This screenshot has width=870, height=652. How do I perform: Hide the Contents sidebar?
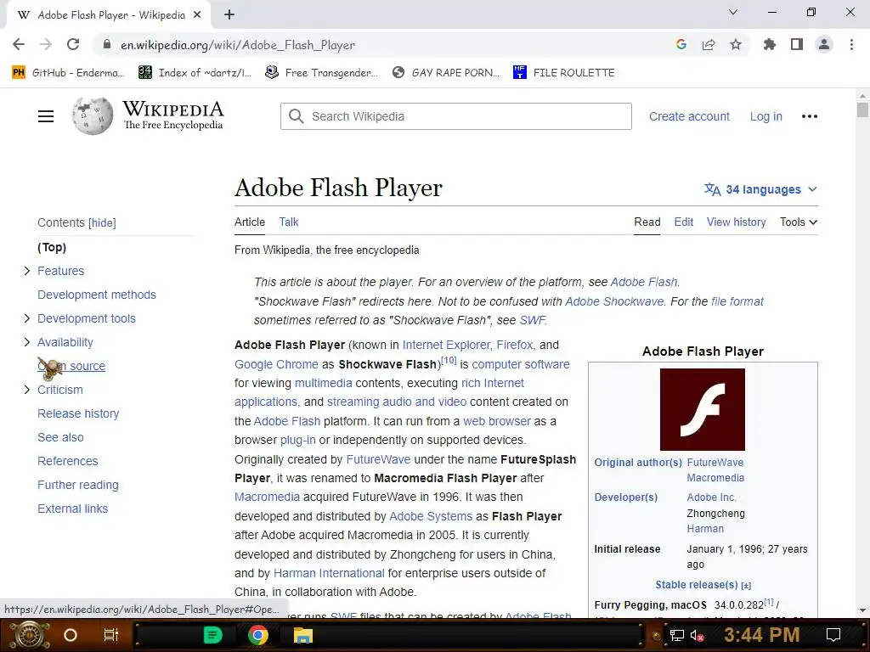(102, 223)
